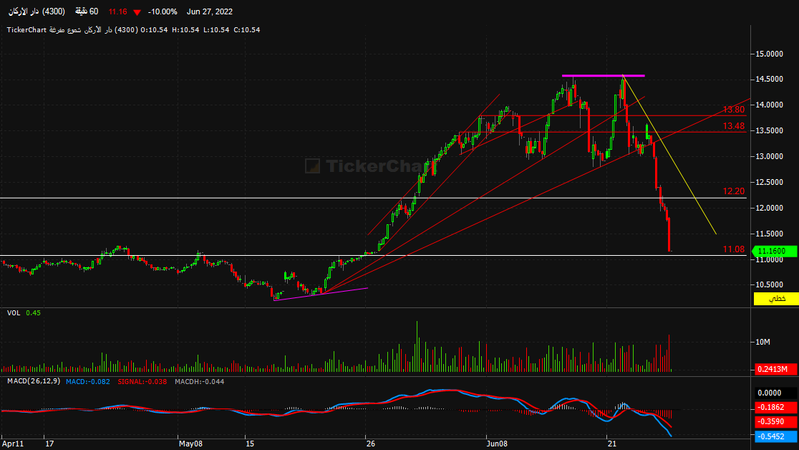Click the red -0.1862 MACD axis tag
799x450 pixels.
[775, 407]
